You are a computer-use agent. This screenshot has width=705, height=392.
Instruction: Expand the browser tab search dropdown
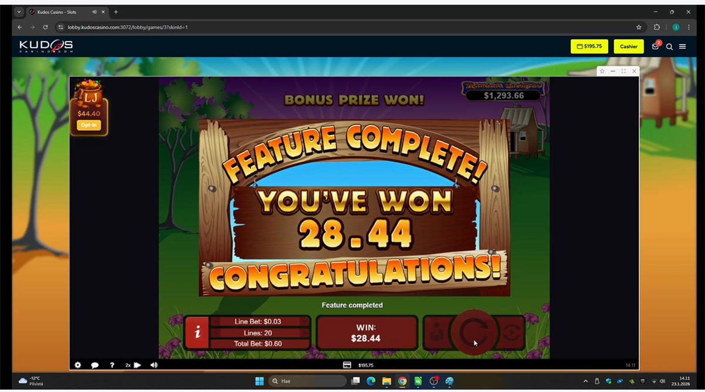point(19,12)
